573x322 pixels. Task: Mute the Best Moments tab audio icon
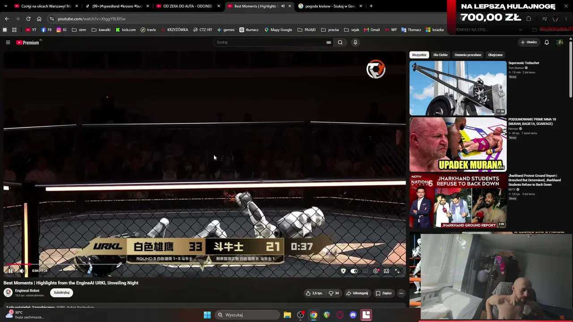pyautogui.click(x=282, y=6)
